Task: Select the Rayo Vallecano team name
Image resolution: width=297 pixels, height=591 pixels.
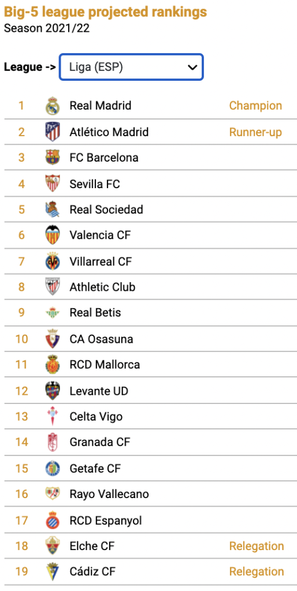Action: point(109,494)
